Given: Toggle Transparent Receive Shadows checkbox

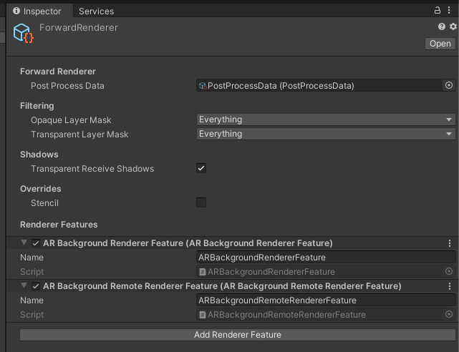Looking at the screenshot, I should tap(201, 169).
